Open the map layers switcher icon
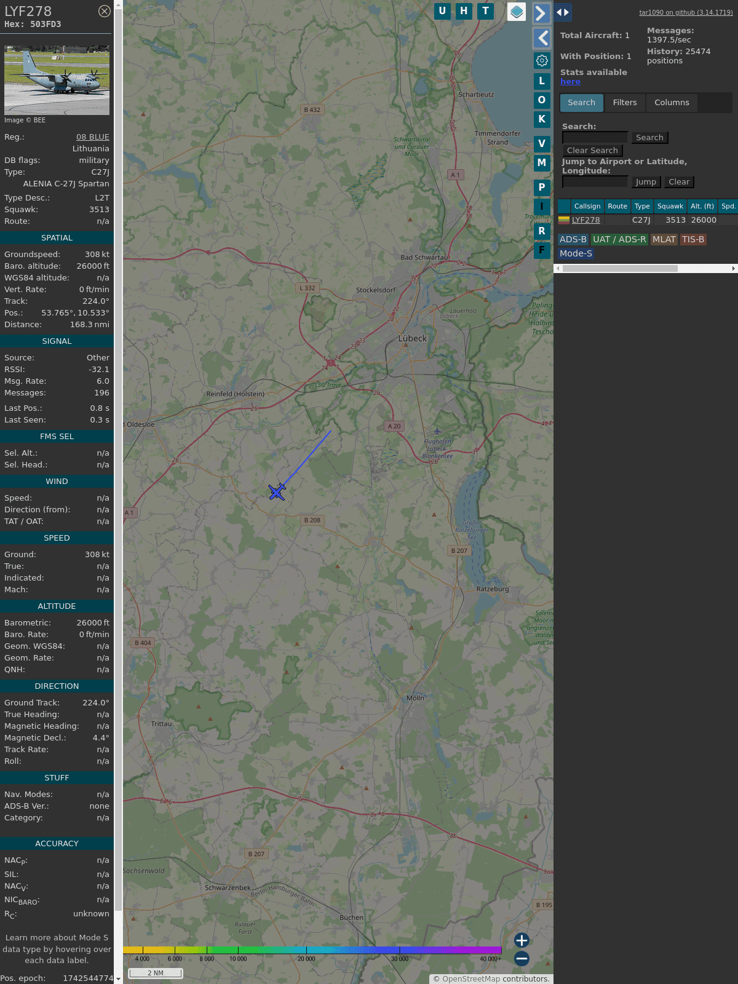Screen dimensions: 738x984 (517, 12)
